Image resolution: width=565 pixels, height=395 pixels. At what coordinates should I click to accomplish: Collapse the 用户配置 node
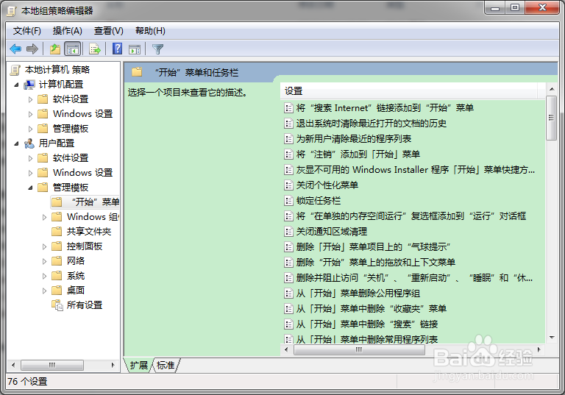(x=17, y=143)
